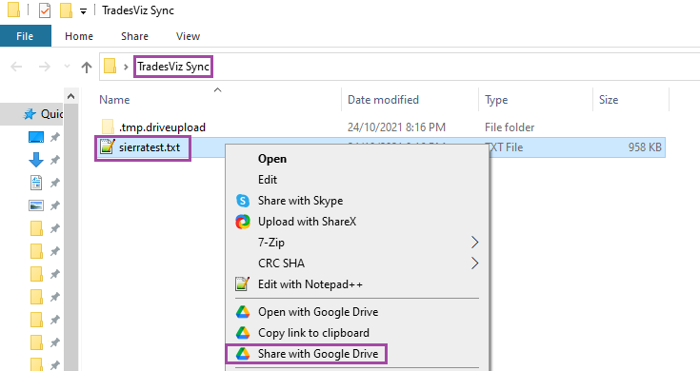Image resolution: width=700 pixels, height=371 pixels.
Task: Click the Documents icon in sidebar
Action: tap(36, 183)
